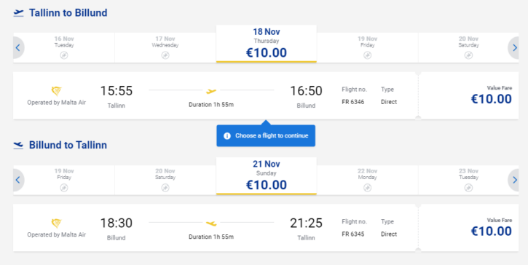This screenshot has width=528, height=265.
Task: Click the Malta Air logo on flight FR 6345
Action: 56,224
